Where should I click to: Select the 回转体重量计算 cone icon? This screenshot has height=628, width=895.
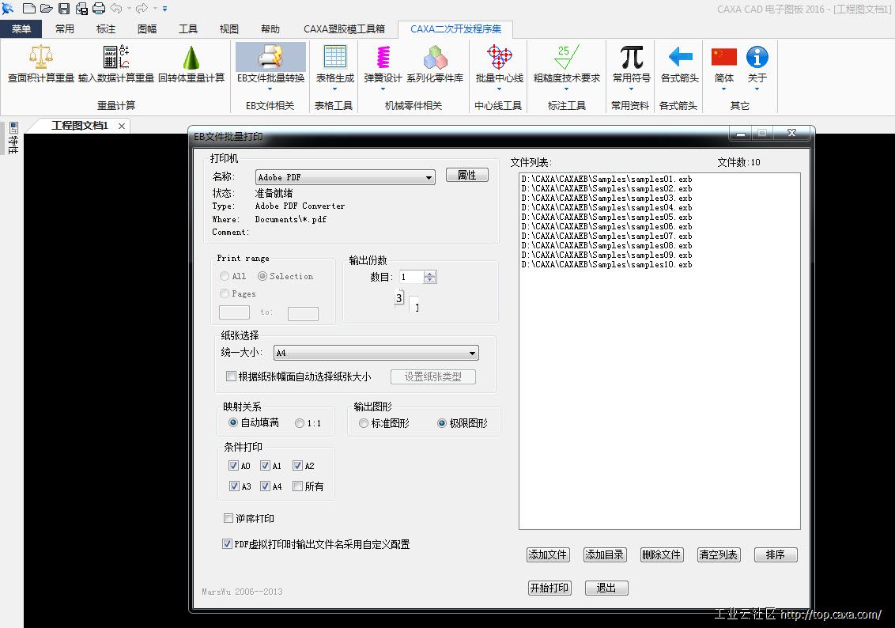[191, 58]
